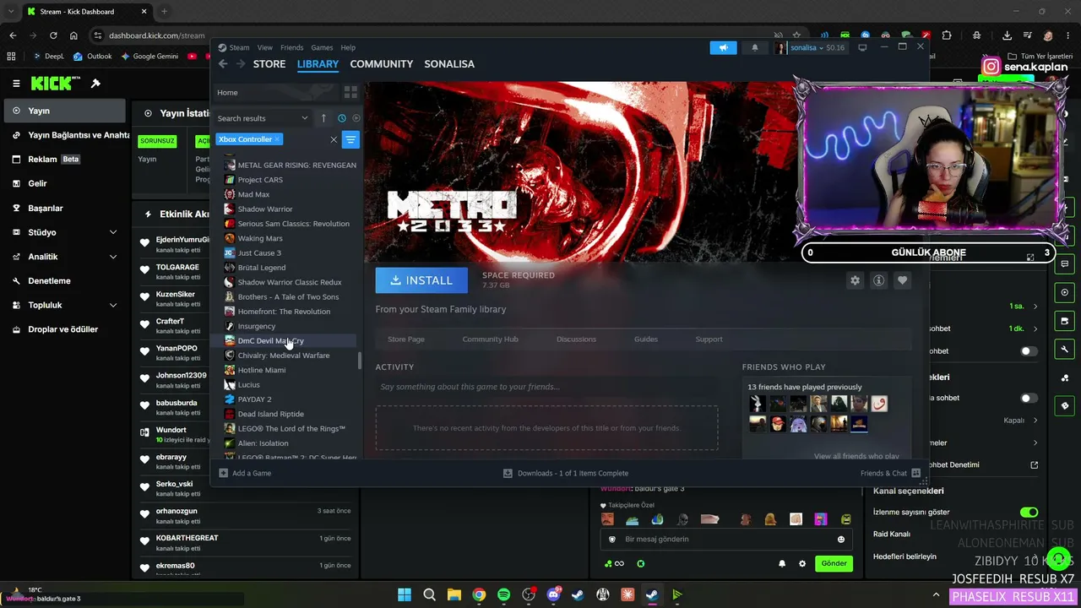Viewport: 1081px width, 608px height.
Task: Open the Kapalı setting chevron
Action: (x=1035, y=420)
